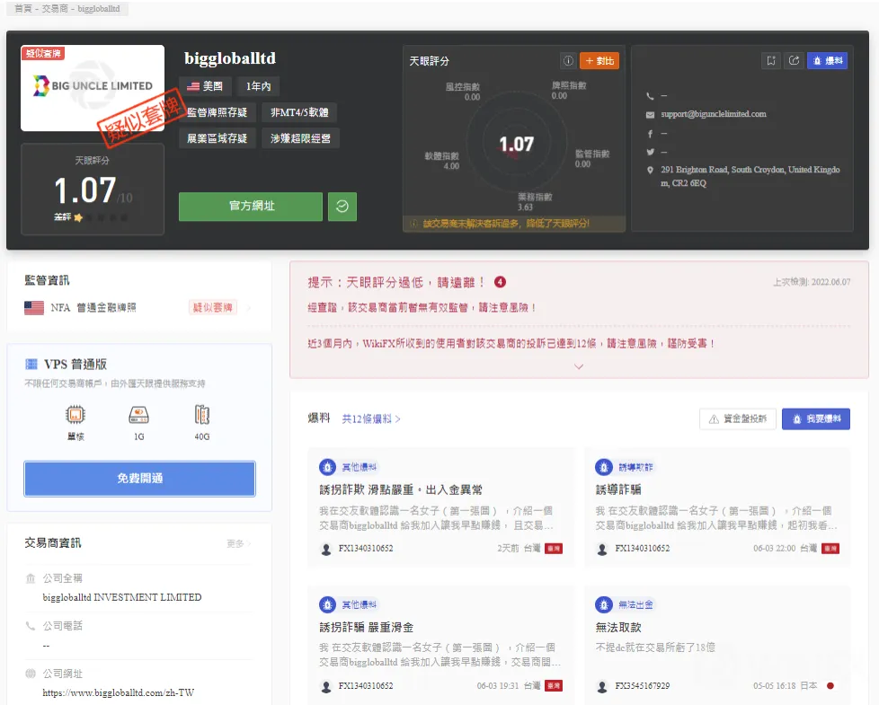Click the 我要爆料 button

tap(816, 419)
